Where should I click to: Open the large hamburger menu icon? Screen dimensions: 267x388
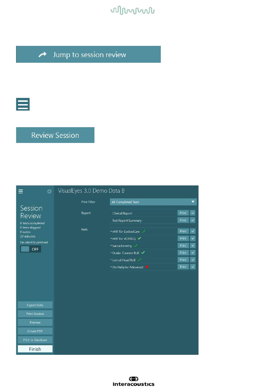tap(23, 104)
